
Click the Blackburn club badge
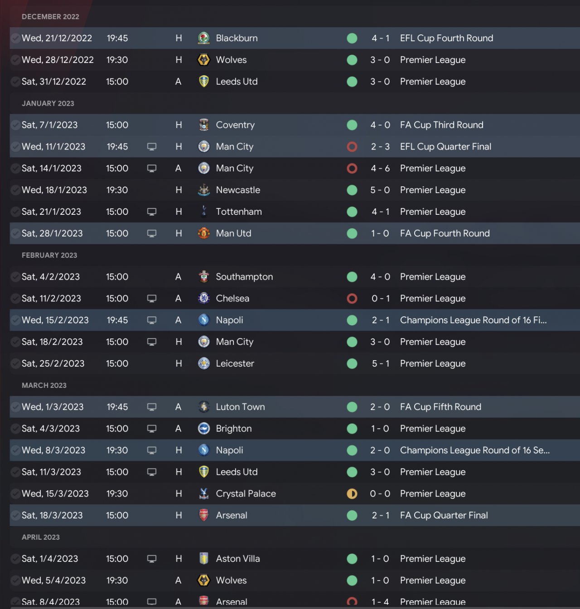(204, 38)
